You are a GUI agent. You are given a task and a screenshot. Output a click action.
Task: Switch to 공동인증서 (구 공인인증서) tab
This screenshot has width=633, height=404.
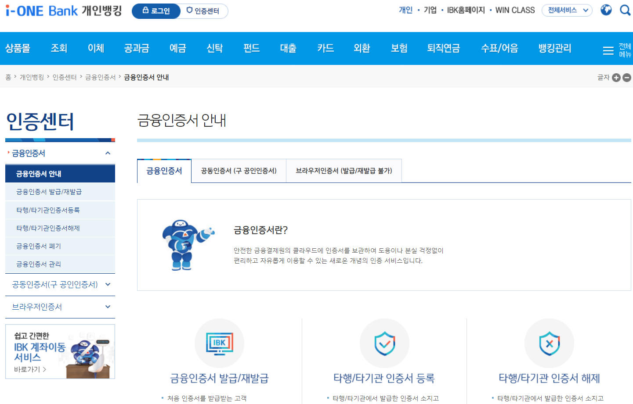(x=239, y=171)
